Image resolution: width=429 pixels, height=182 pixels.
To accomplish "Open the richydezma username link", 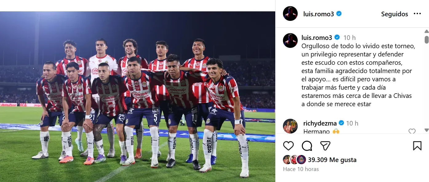I will [320, 123].
